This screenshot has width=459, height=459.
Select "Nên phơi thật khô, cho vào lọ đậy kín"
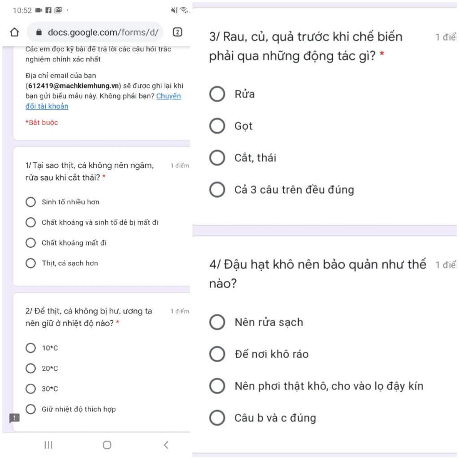[217, 386]
